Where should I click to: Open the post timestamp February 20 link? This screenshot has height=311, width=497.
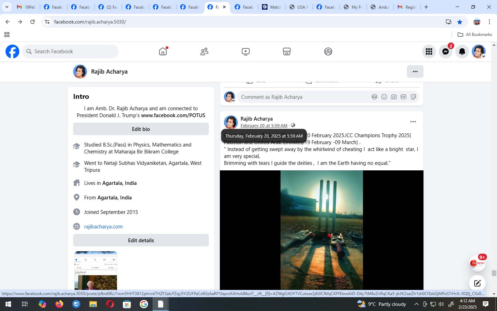pyautogui.click(x=264, y=125)
